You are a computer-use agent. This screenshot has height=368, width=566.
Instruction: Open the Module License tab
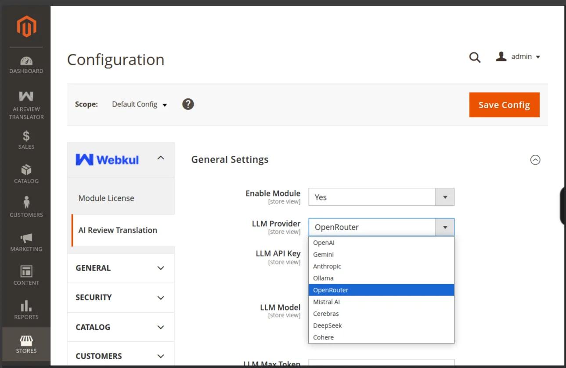tap(121, 198)
